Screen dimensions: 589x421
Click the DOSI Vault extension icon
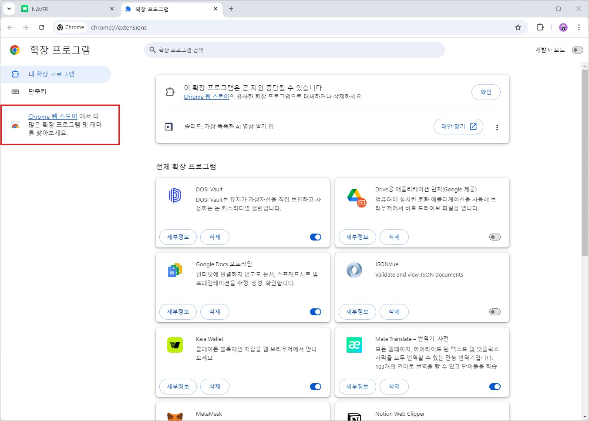pyautogui.click(x=175, y=195)
